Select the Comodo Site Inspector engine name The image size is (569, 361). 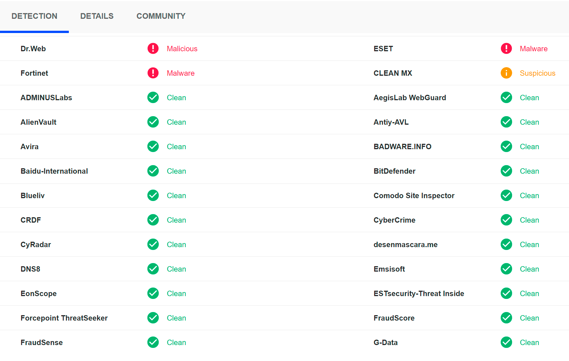pos(414,196)
